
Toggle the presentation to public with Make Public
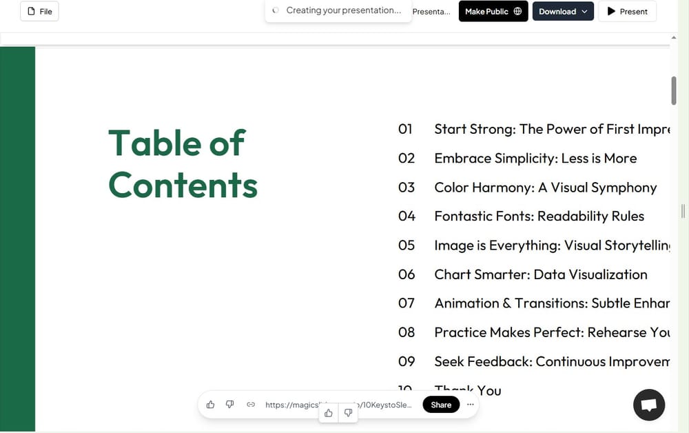click(x=493, y=11)
